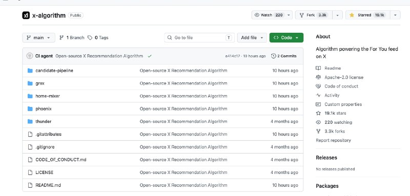
Task: Click the Report repository link
Action: point(333,140)
